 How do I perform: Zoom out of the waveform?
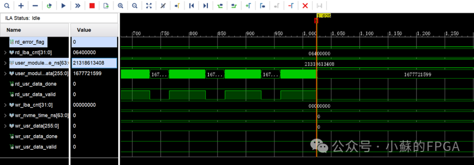click(135, 5)
